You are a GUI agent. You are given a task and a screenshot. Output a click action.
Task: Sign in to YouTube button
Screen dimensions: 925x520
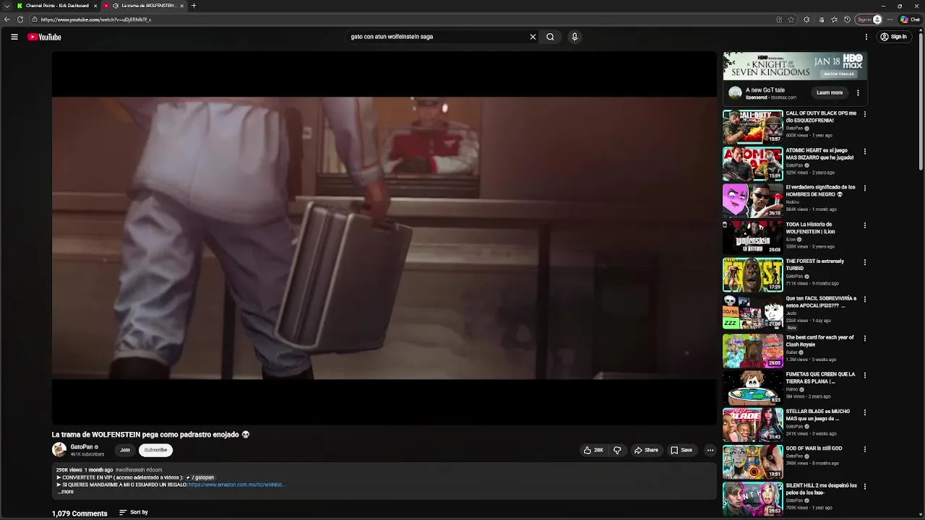(893, 37)
